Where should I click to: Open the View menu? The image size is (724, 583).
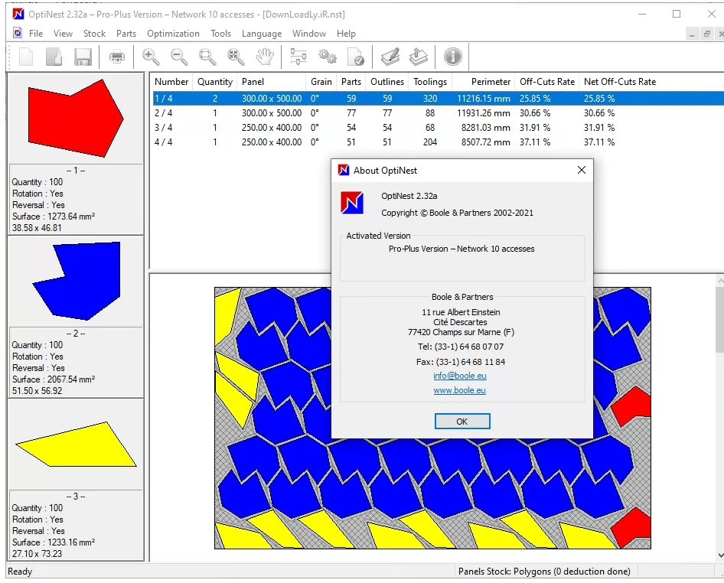pyautogui.click(x=63, y=34)
